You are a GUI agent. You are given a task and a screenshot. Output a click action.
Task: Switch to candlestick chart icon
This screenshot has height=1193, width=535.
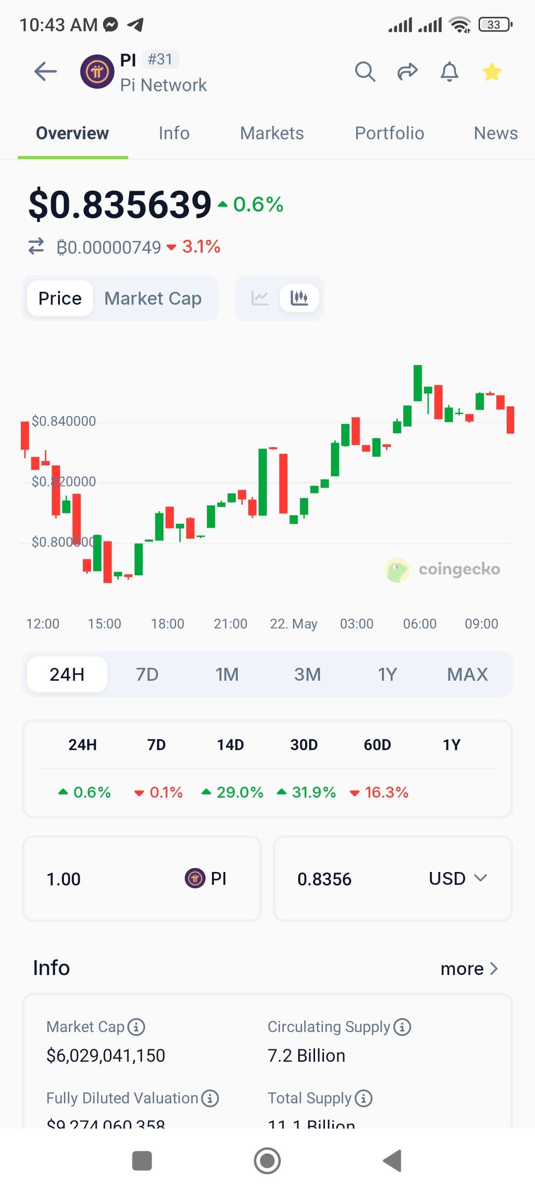pos(299,298)
